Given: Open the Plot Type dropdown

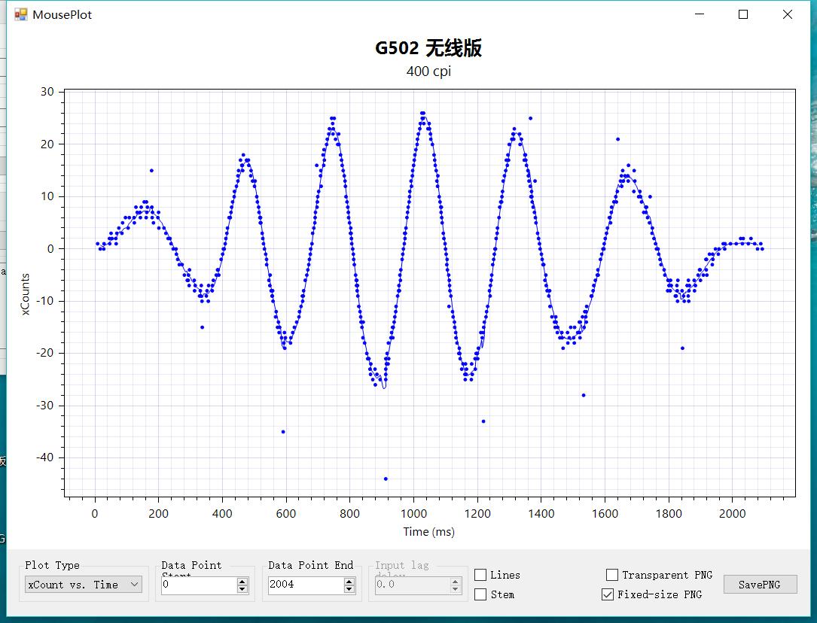Looking at the screenshot, I should pyautogui.click(x=84, y=585).
